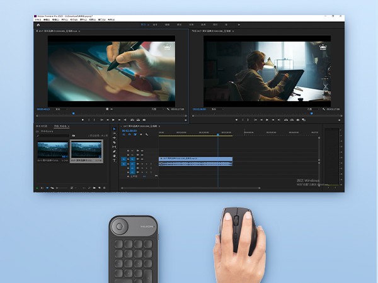Open the Sequence menu

click(x=65, y=19)
